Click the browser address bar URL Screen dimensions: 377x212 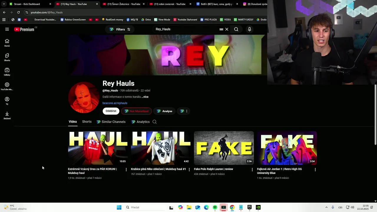click(x=47, y=12)
